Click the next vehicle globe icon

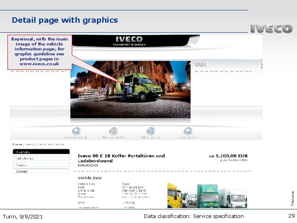click(x=188, y=131)
